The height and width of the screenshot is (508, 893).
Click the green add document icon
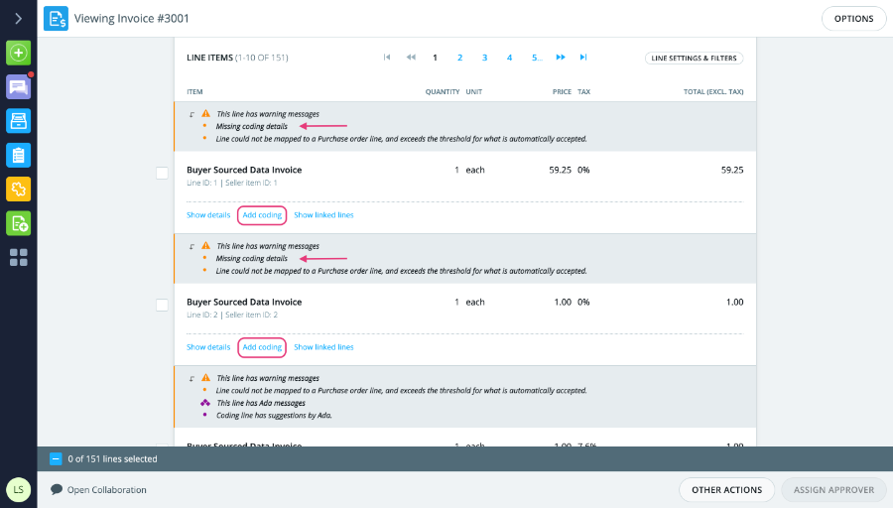tap(18, 223)
